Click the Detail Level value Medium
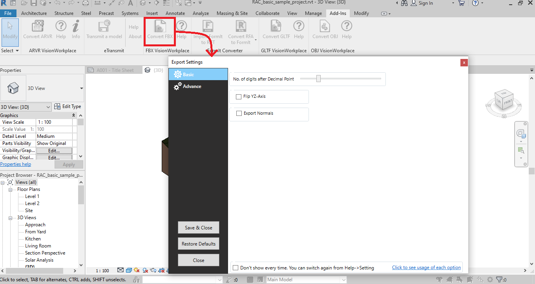The height and width of the screenshot is (284, 535). (x=54, y=136)
